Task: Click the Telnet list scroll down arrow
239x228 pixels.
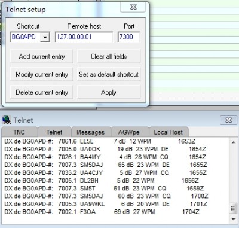Action: tap(234, 219)
